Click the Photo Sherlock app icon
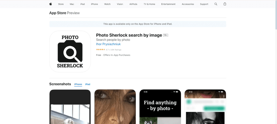This screenshot has height=124, width=277. point(70,51)
